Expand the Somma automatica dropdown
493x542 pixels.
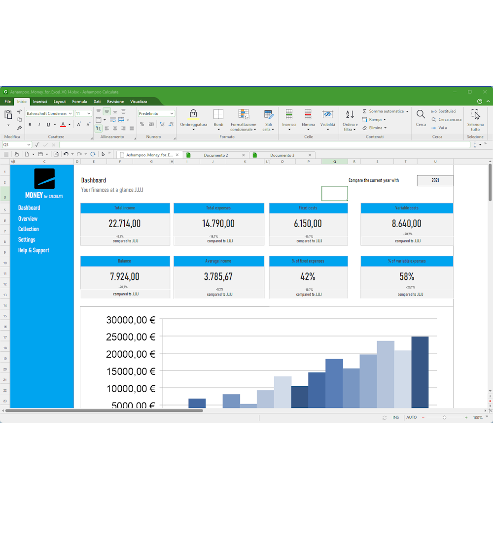(407, 111)
